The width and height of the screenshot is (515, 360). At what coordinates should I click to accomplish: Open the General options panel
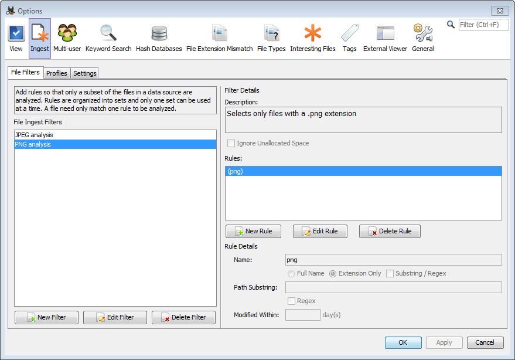(x=422, y=38)
